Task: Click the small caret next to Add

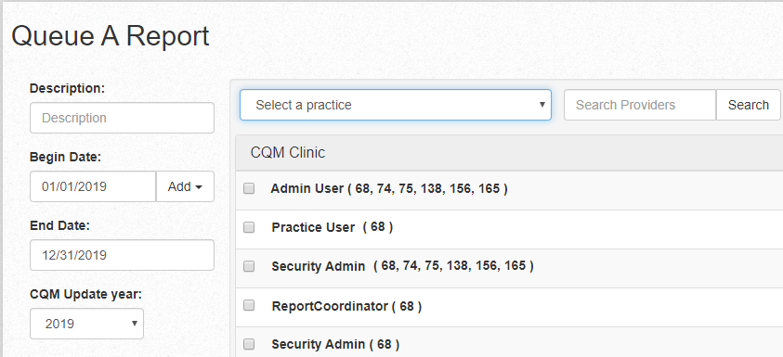Action: point(199,187)
